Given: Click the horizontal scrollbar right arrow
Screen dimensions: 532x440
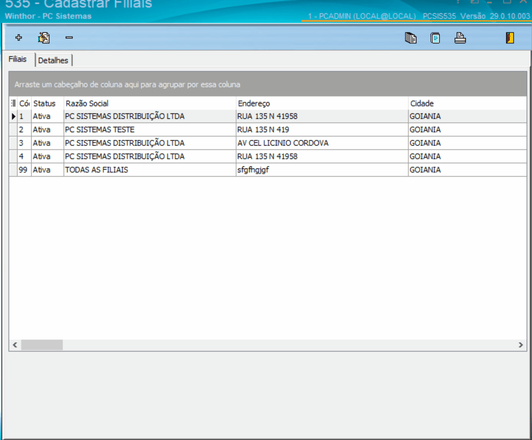Looking at the screenshot, I should [x=521, y=345].
